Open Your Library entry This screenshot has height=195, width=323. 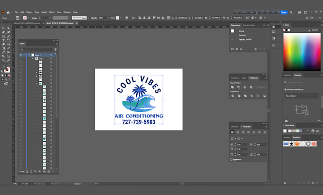(x=302, y=96)
